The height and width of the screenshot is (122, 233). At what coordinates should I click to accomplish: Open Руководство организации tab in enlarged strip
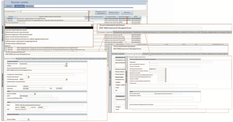(123, 32)
